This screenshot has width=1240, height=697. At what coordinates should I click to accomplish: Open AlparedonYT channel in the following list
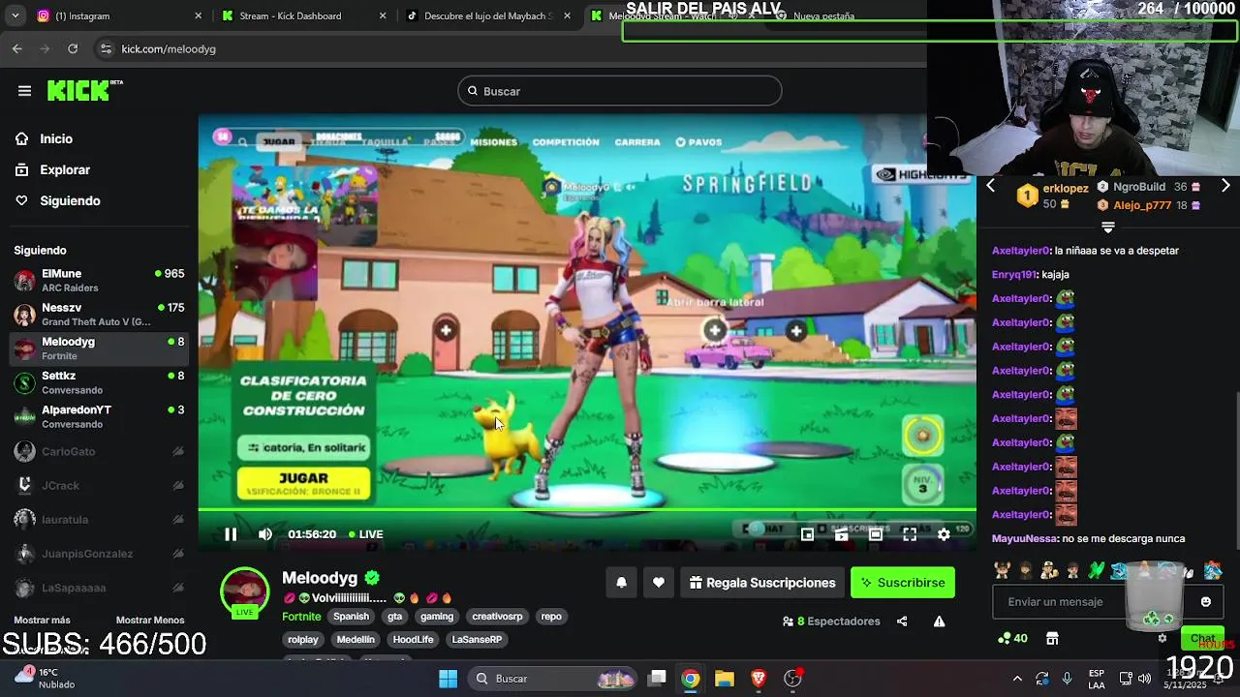click(99, 416)
